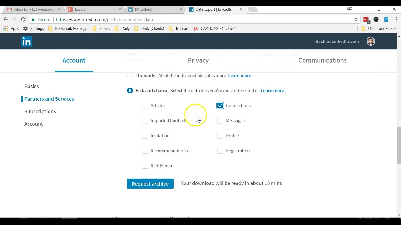Close the Inbox Gmail tab
The height and width of the screenshot is (225, 401).
(59, 9)
